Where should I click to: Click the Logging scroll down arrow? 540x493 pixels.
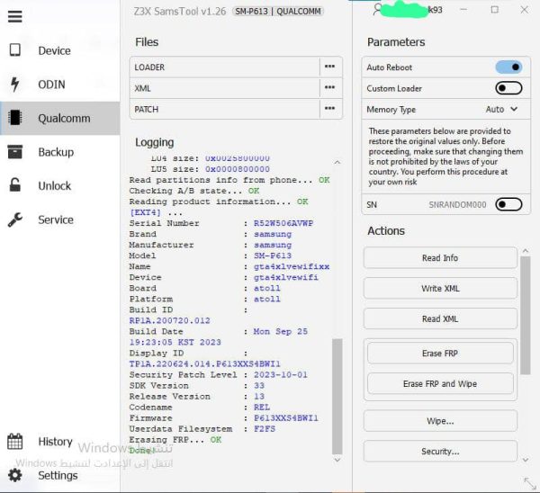click(x=337, y=460)
